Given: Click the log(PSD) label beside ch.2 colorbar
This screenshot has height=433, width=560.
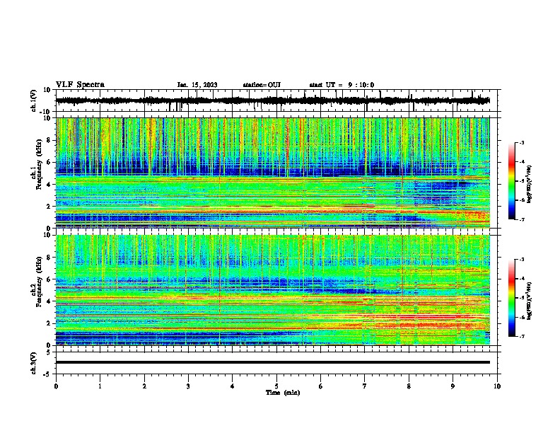Looking at the screenshot, I should point(529,299).
